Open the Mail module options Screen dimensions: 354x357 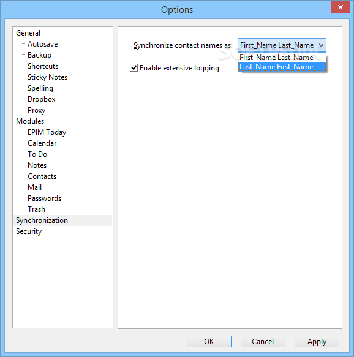34,187
